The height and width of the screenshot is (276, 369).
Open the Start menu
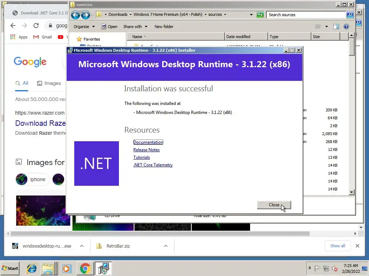click(x=10, y=268)
